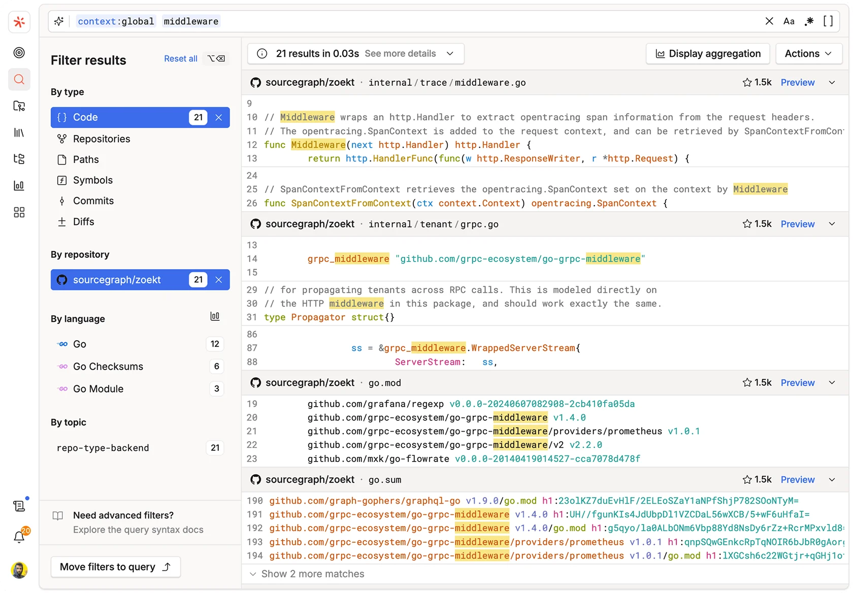Screen dimensions: 853x593
Task: Click the user avatar at bottom left
Action: [x=19, y=570]
